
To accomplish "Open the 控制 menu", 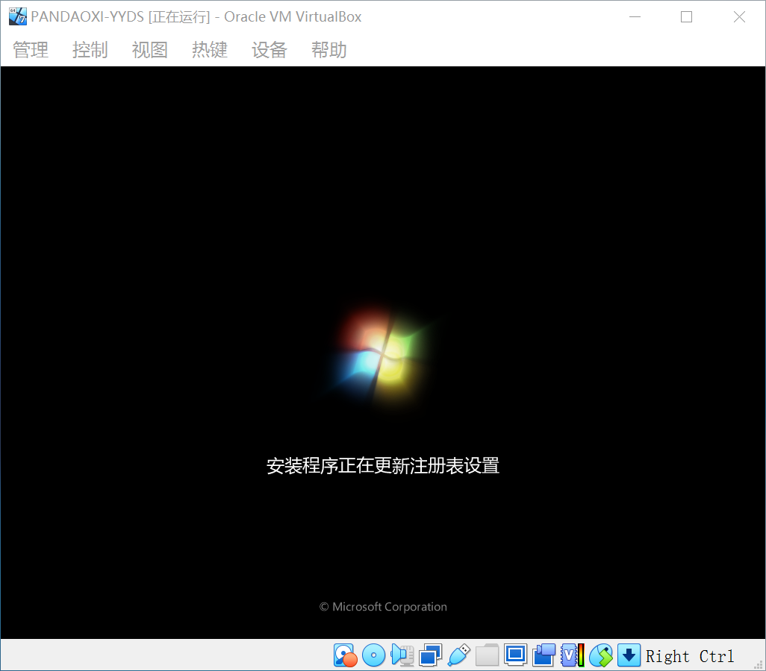I will 90,50.
